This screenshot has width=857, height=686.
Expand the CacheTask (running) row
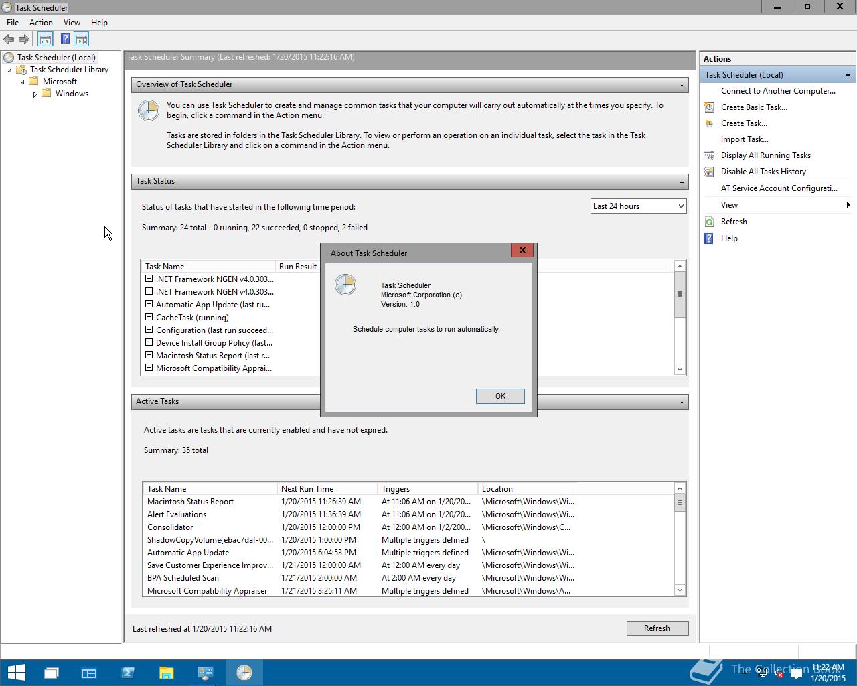coord(149,317)
